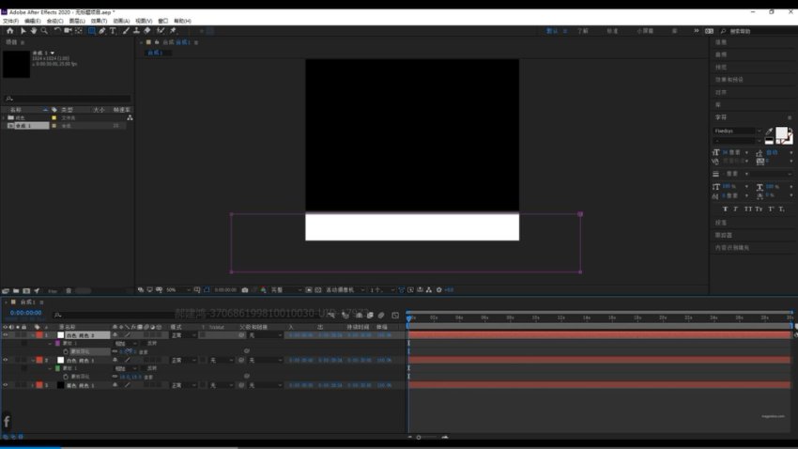
Task: Click the Graph Editor icon in the timeline
Action: point(395,315)
